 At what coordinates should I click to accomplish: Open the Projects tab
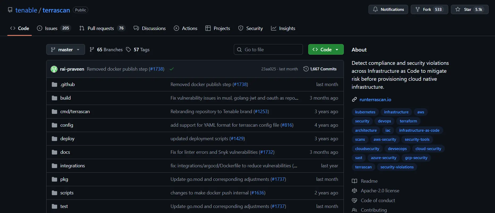point(218,28)
